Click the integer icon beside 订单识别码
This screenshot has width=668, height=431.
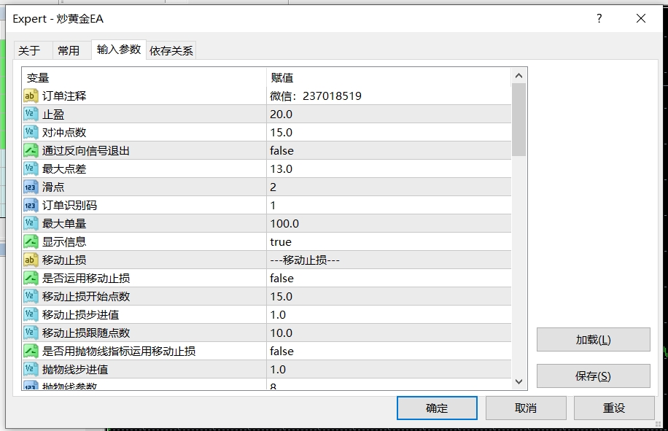[31, 205]
